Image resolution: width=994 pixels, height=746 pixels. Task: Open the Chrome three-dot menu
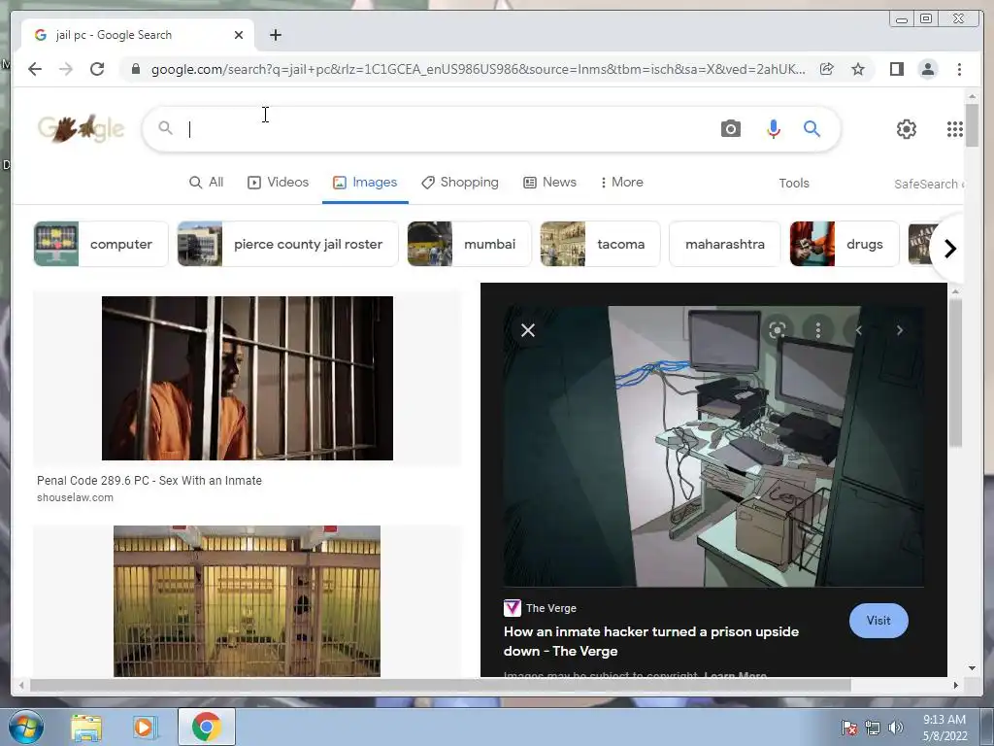pyautogui.click(x=959, y=69)
